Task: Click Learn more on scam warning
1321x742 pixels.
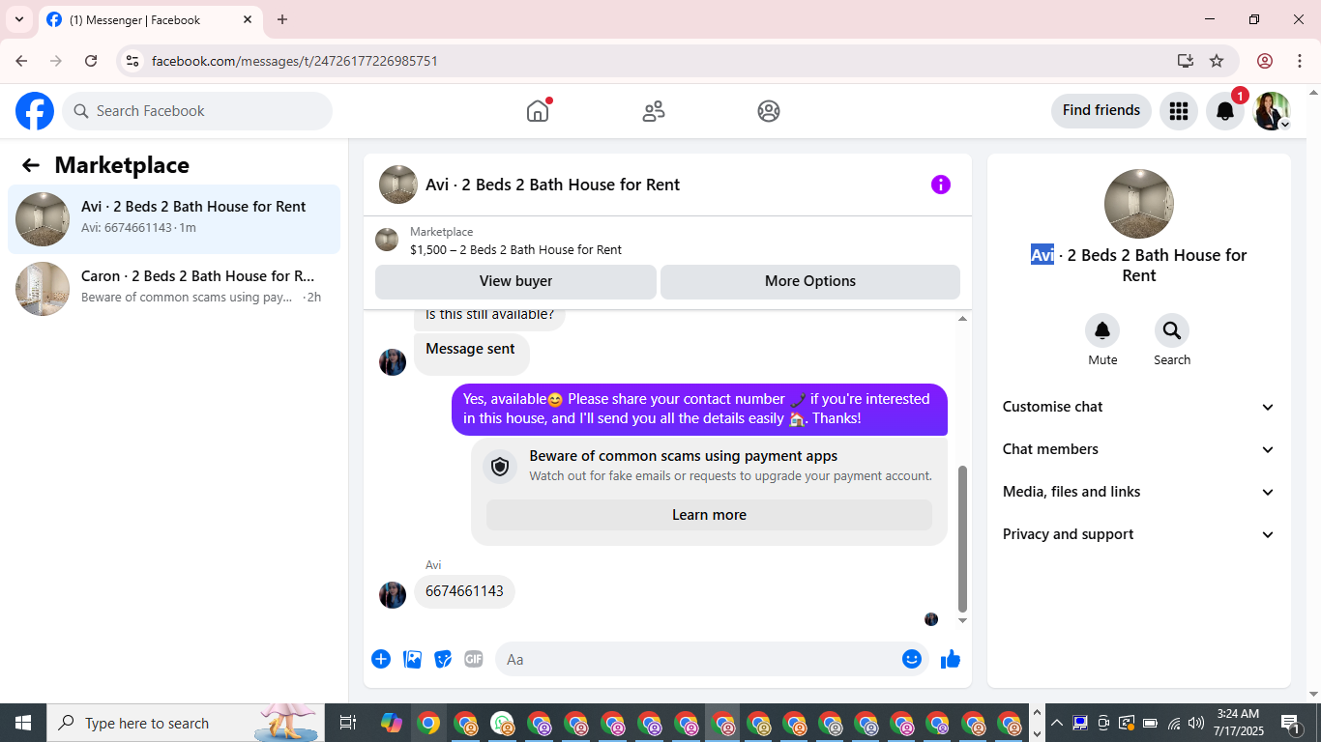Action: (x=709, y=515)
